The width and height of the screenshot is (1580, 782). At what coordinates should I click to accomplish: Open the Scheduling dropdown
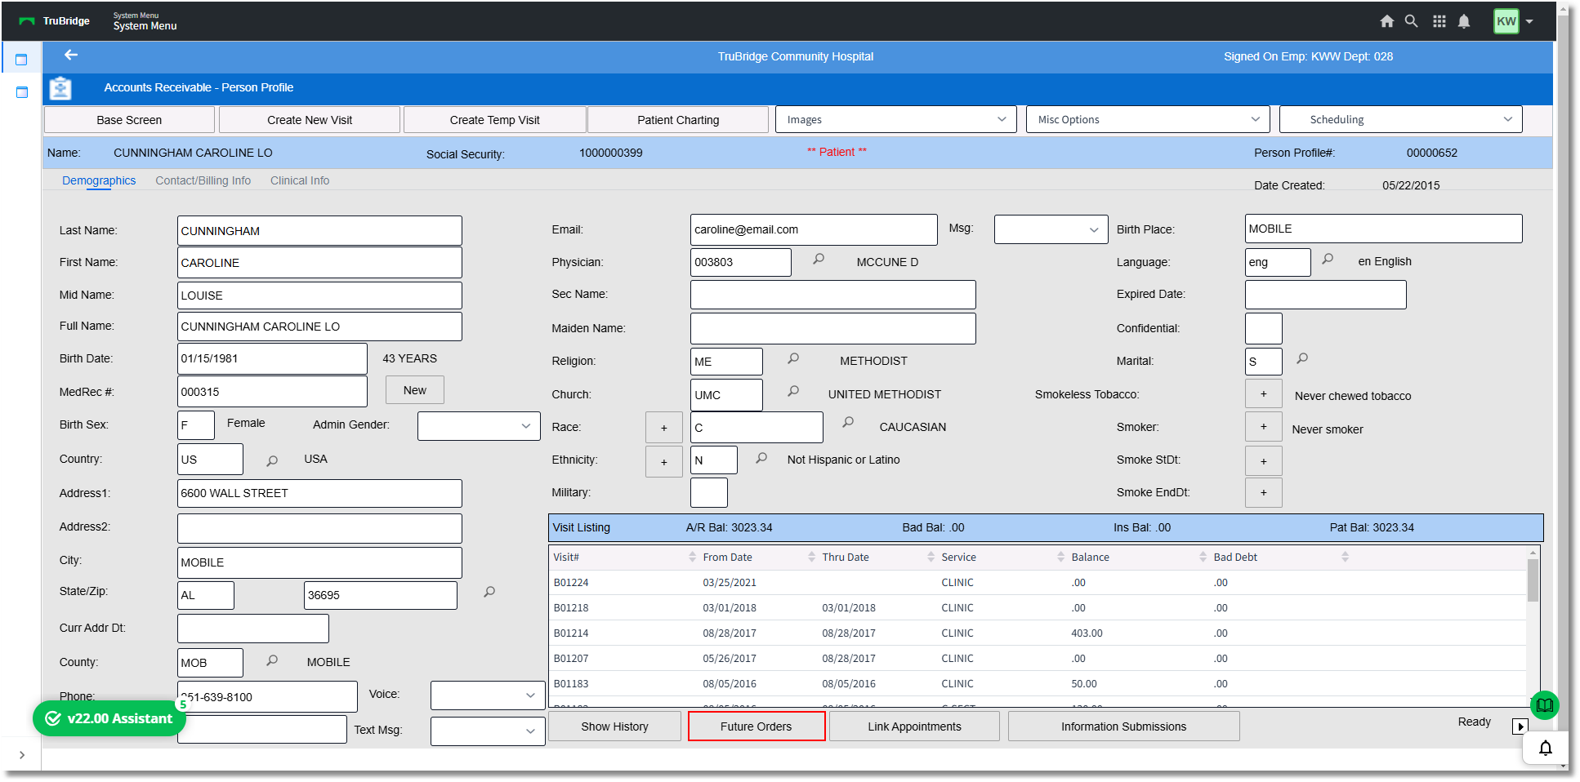(1401, 119)
